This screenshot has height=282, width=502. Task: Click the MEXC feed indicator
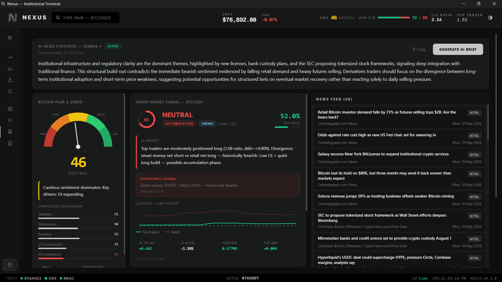[x=67, y=278]
